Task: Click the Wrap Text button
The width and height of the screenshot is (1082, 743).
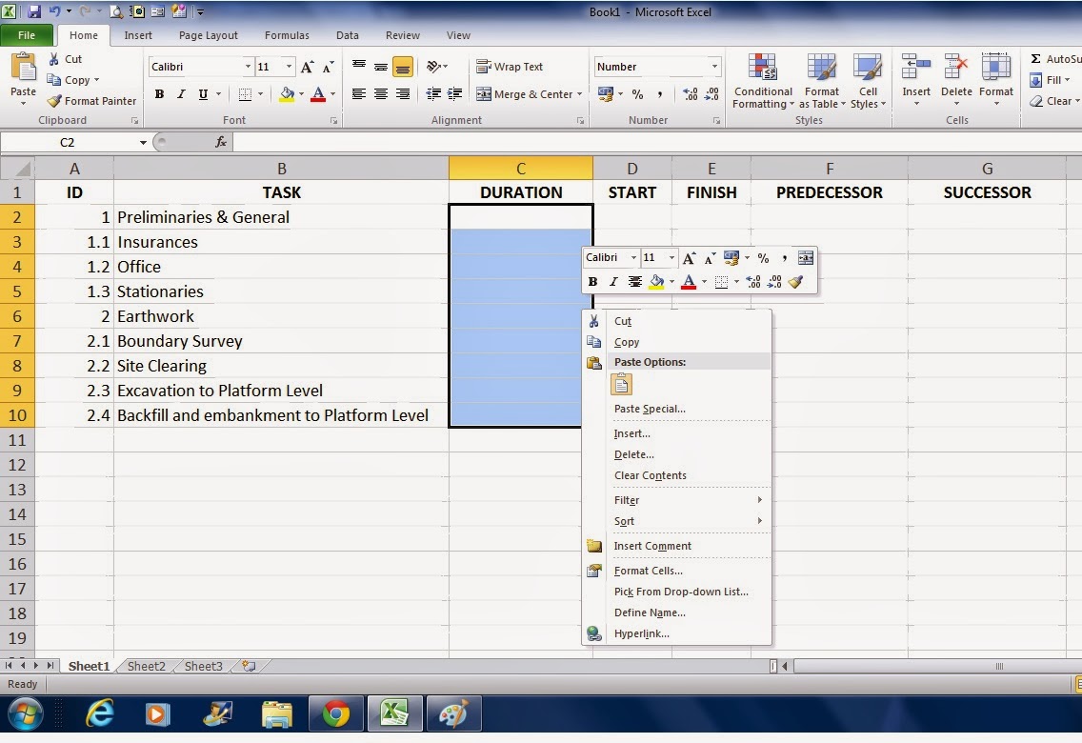Action: 510,67
